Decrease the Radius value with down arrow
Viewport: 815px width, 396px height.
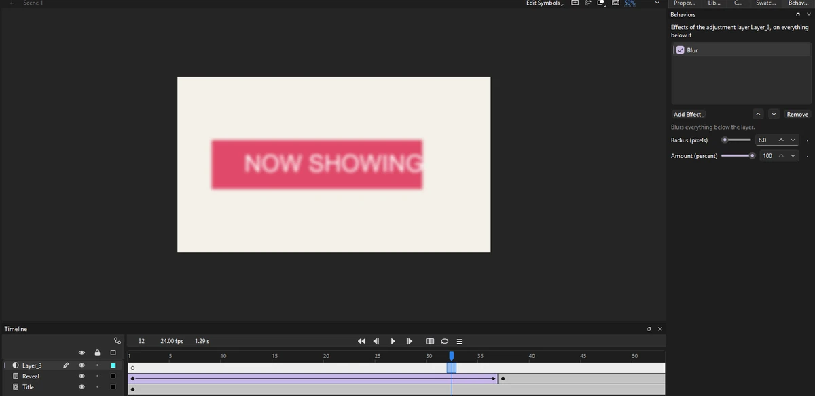(x=793, y=140)
